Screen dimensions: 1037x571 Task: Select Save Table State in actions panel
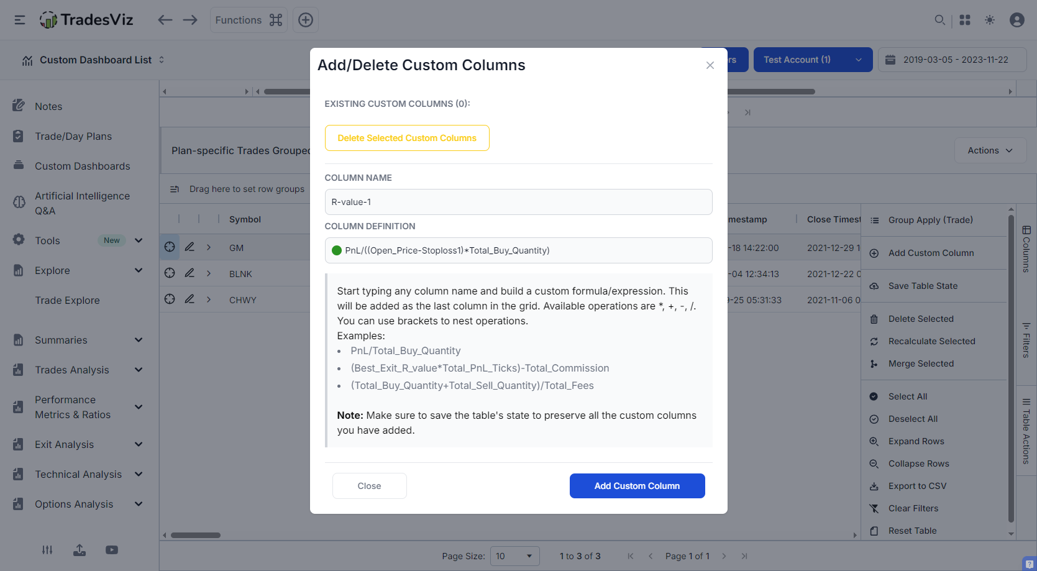tap(923, 286)
